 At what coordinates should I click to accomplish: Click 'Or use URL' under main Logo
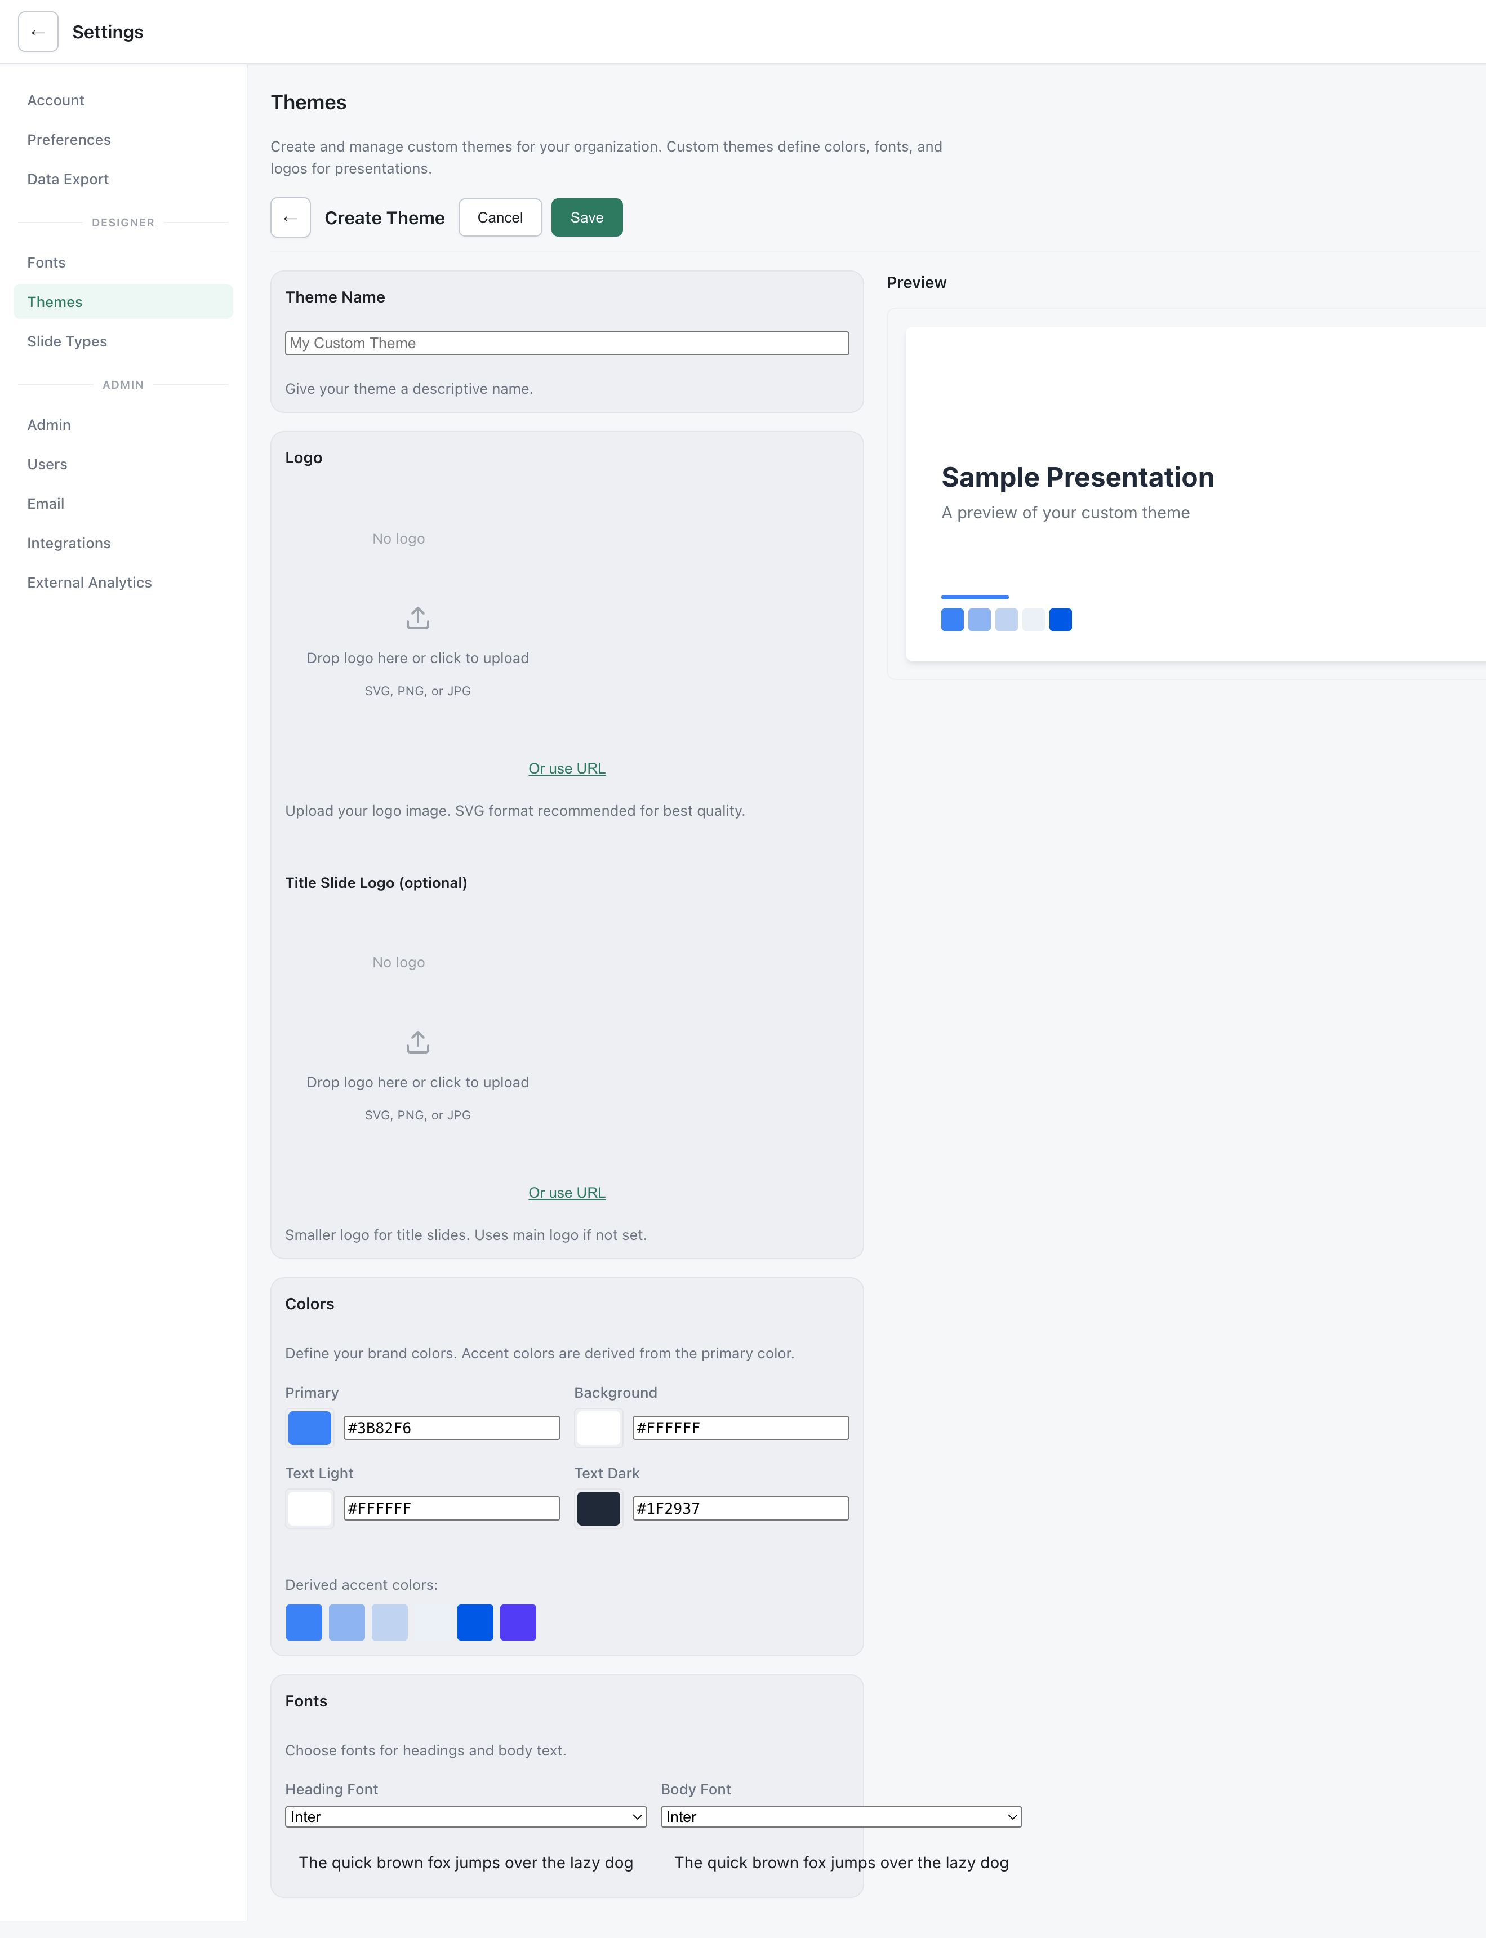(567, 768)
